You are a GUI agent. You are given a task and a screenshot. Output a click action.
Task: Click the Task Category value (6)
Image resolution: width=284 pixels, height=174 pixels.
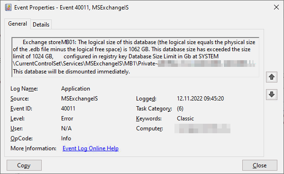click(x=180, y=109)
